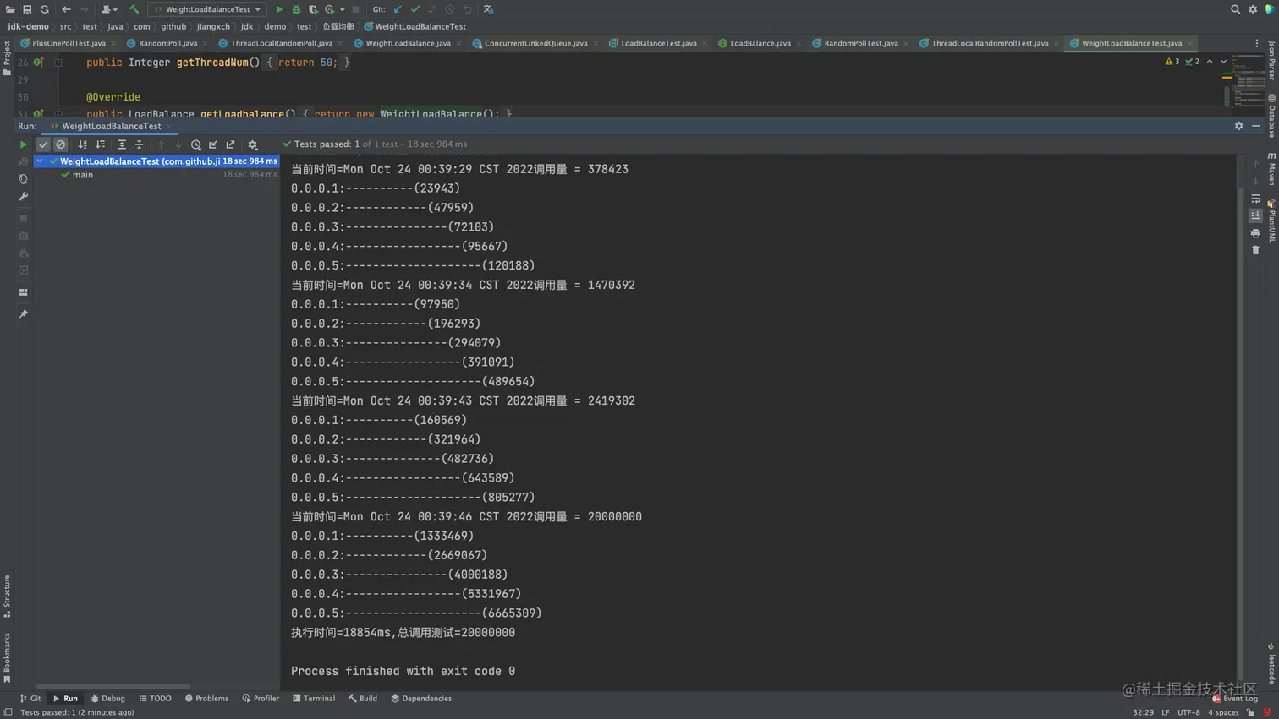Open the Dependencies tool window
This screenshot has height=719, width=1279.
tap(421, 699)
